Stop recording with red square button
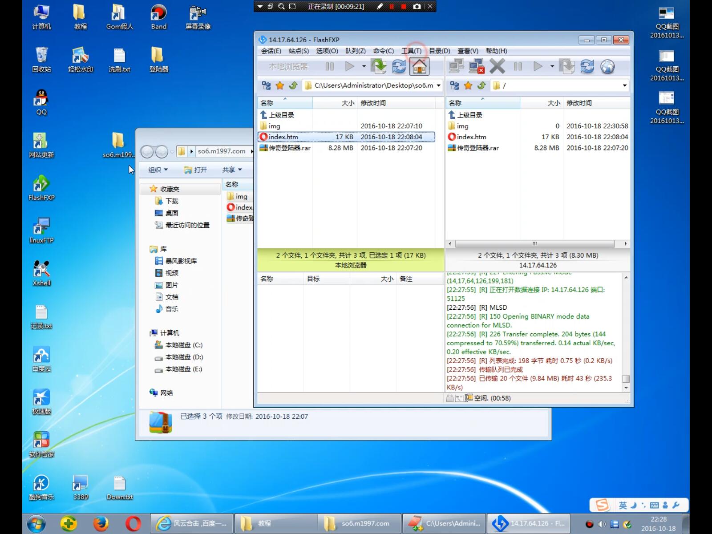Viewport: 712px width, 534px height. click(x=403, y=6)
